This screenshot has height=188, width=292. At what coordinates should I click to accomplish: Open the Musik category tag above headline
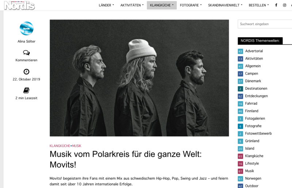click(x=77, y=146)
